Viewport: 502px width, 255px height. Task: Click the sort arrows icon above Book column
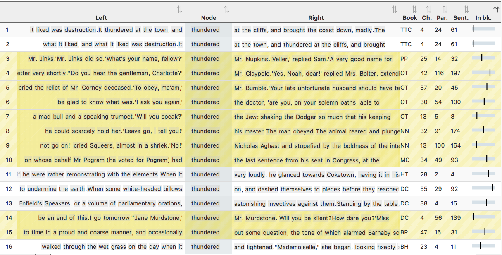(414, 10)
